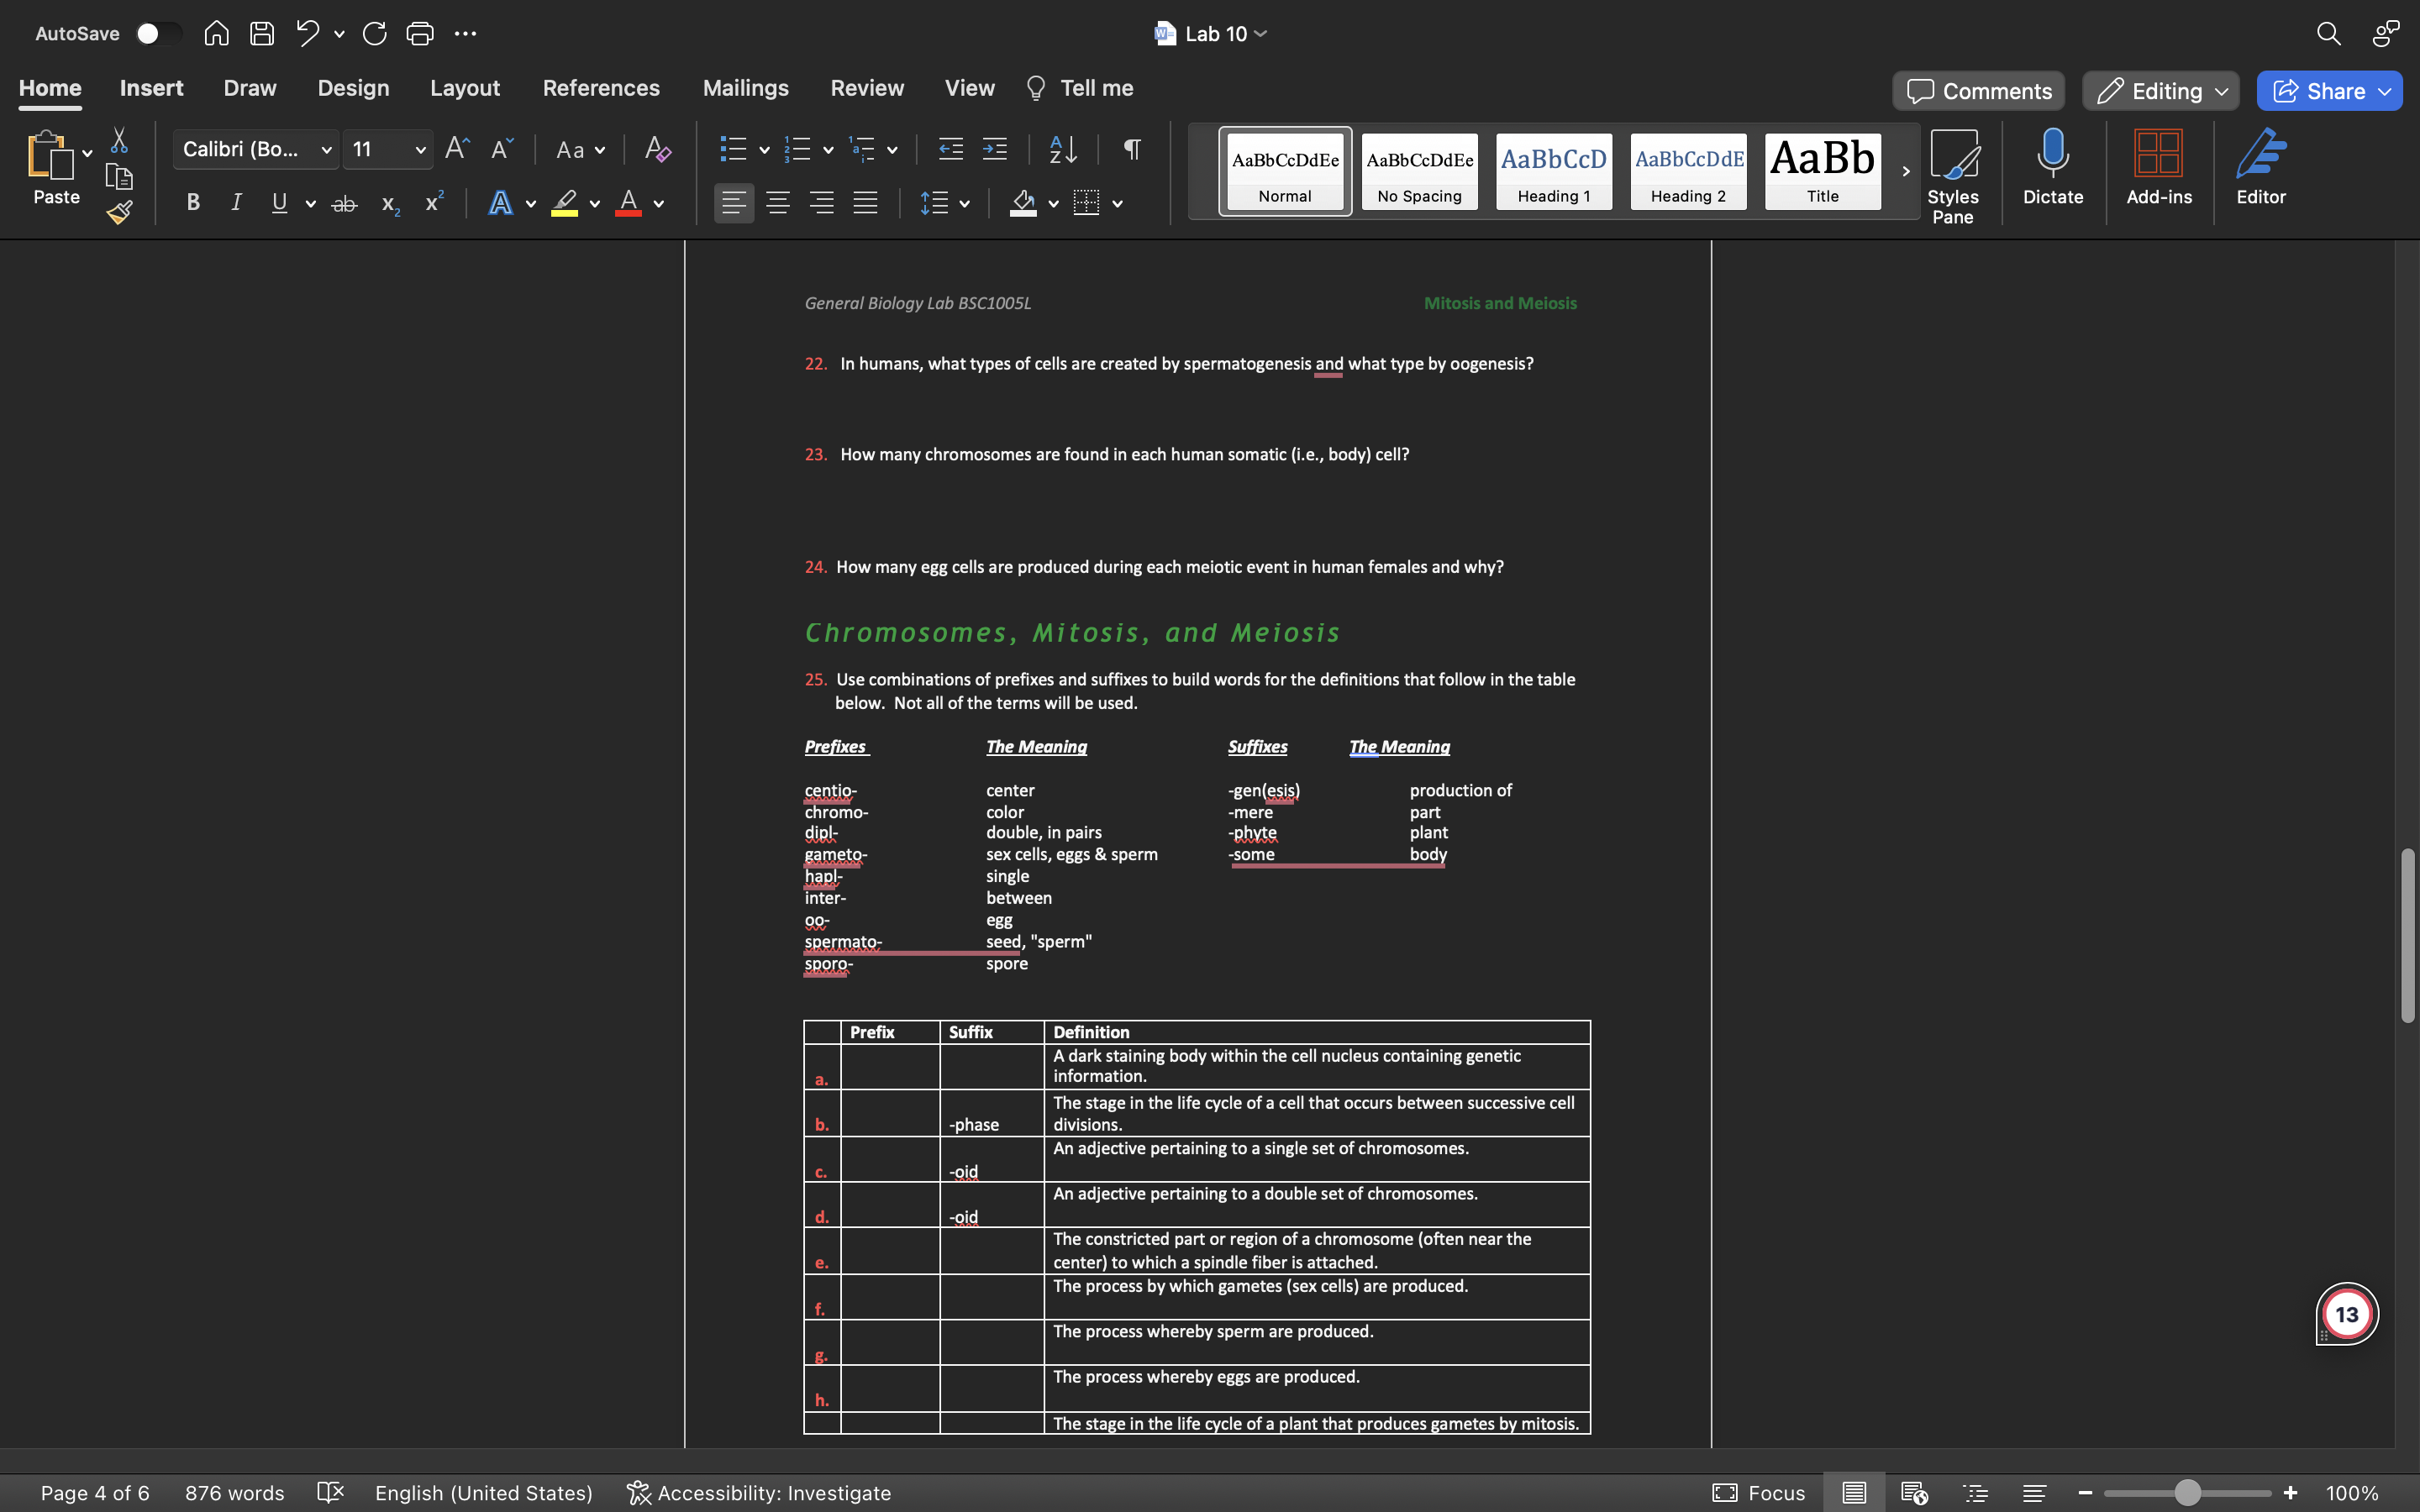Show paragraph marks with pilcrow icon
Viewport: 2420px width, 1512px height.
pos(1132,149)
